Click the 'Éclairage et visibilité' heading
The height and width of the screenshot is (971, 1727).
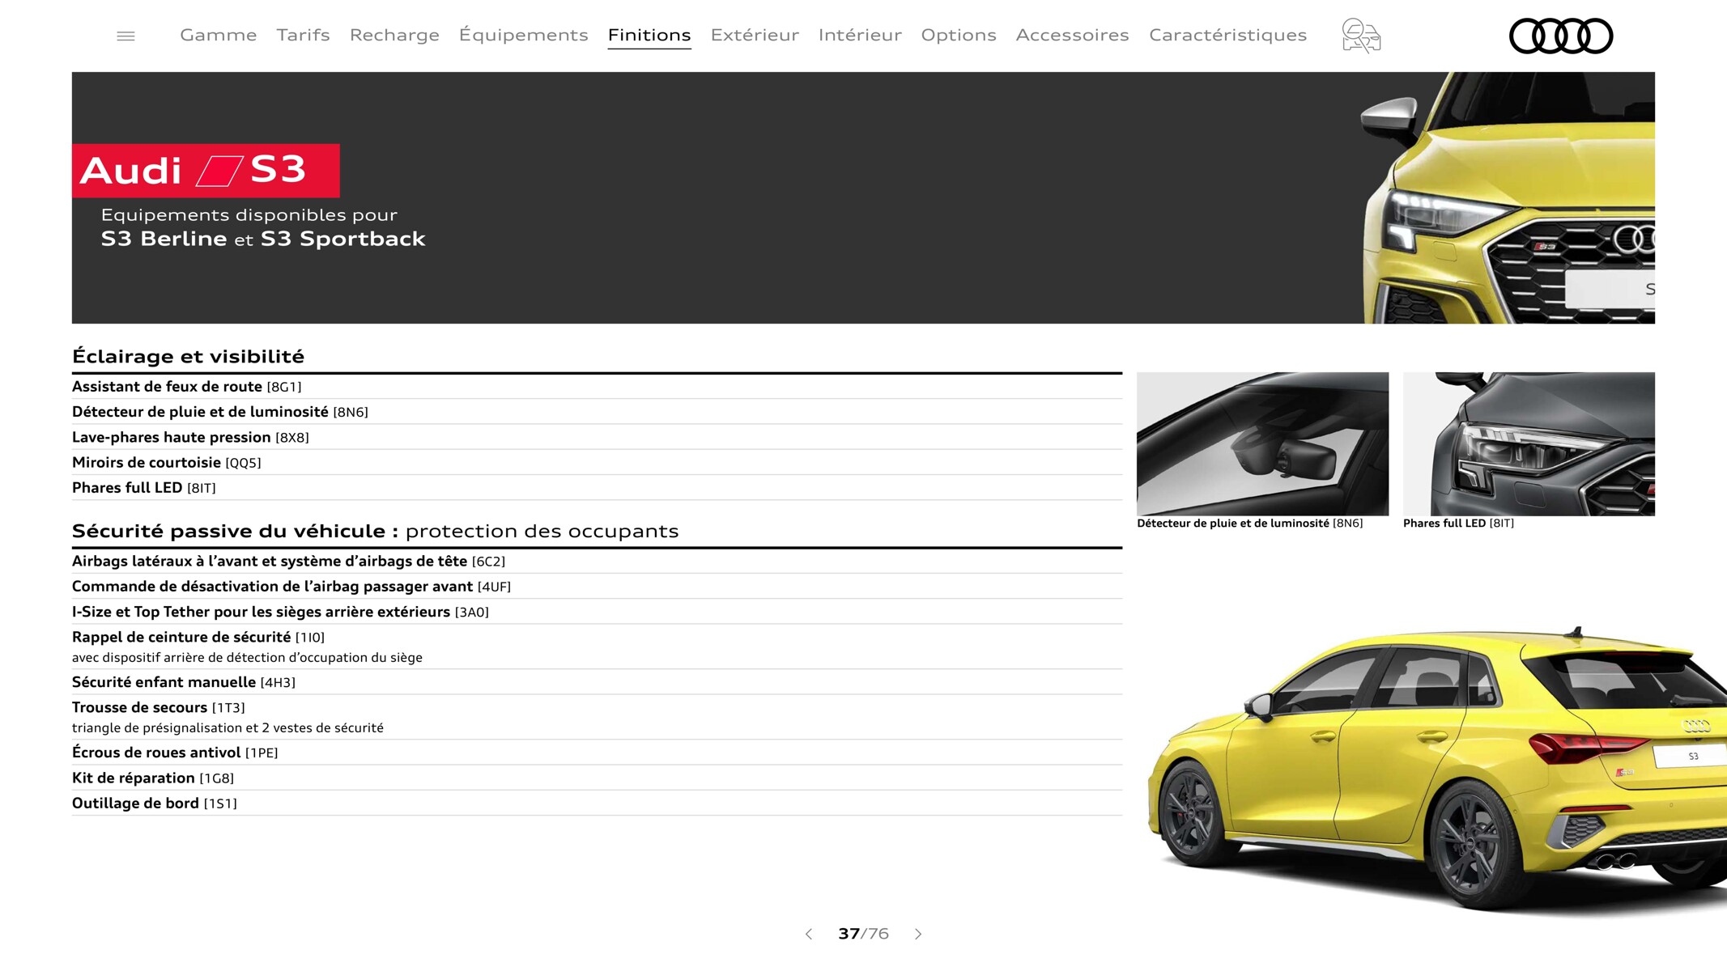188,356
